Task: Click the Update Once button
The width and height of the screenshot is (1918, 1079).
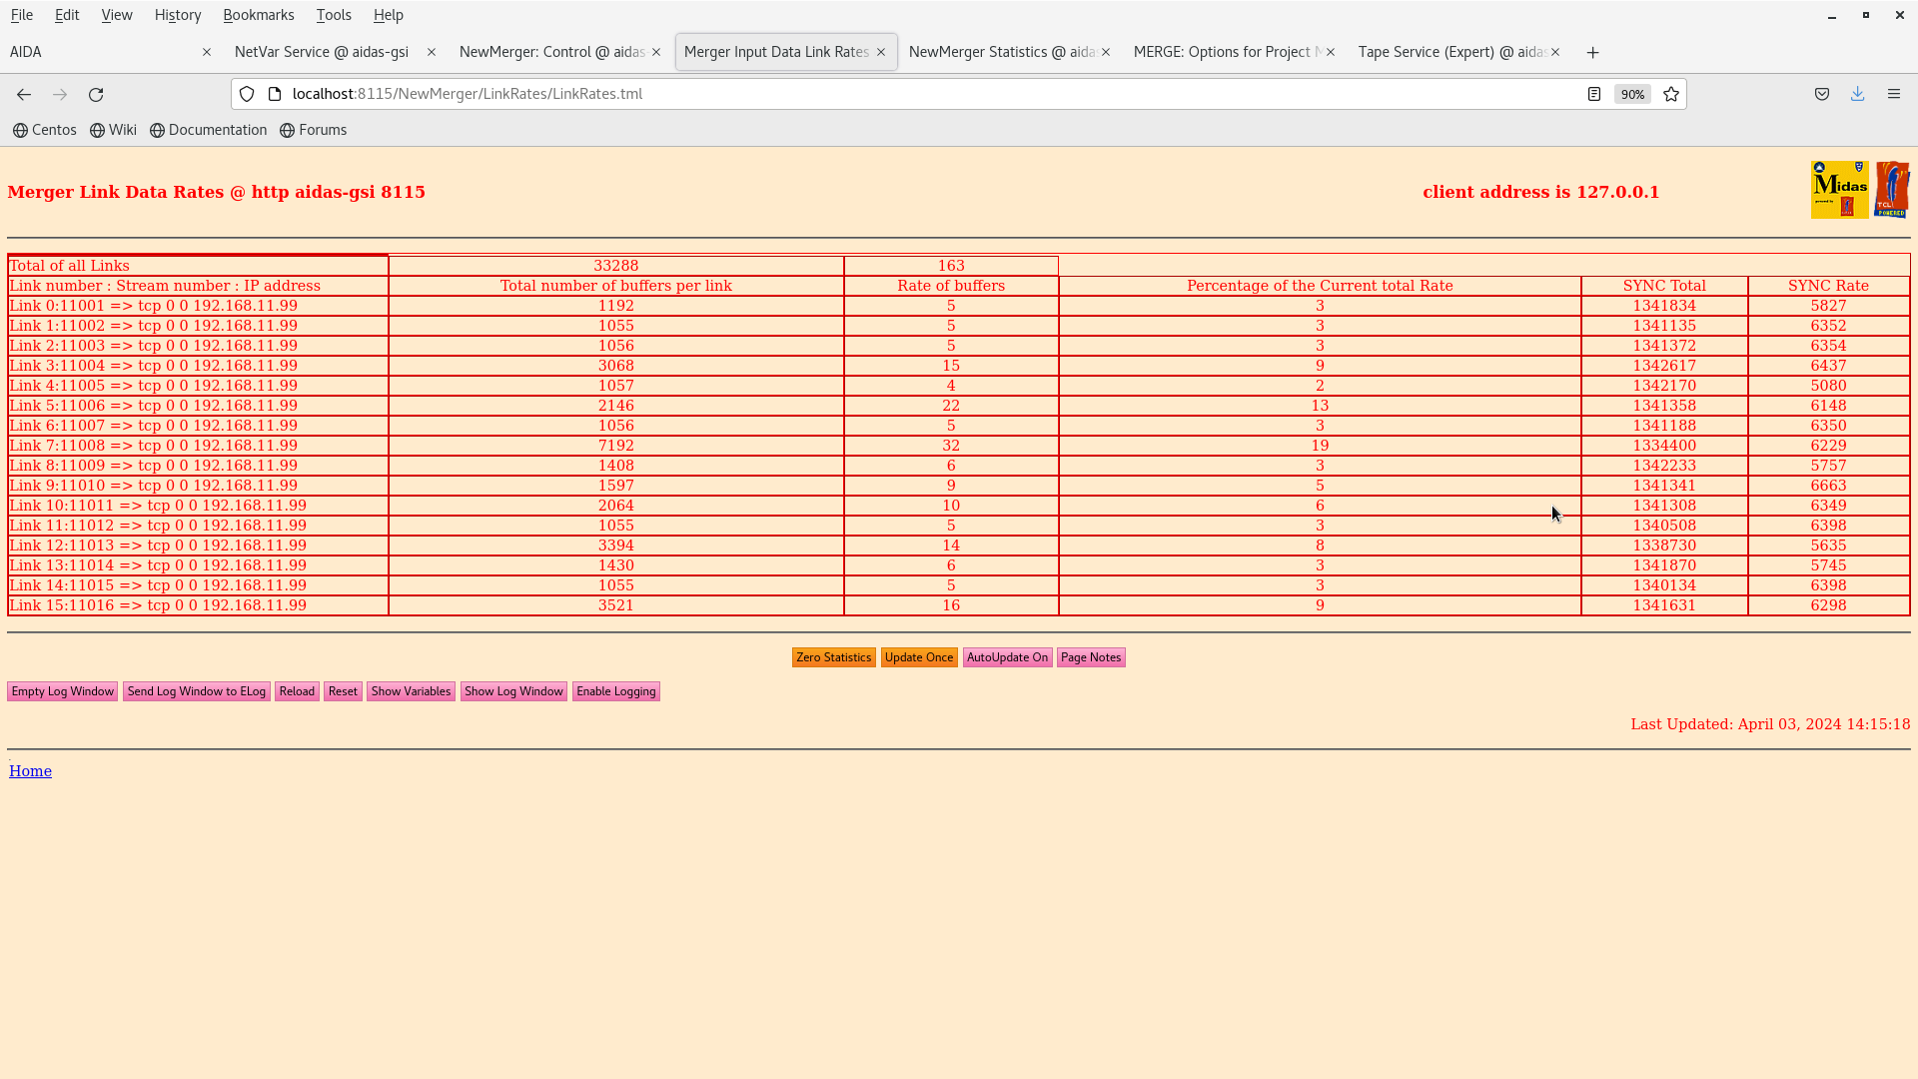Action: coord(919,657)
